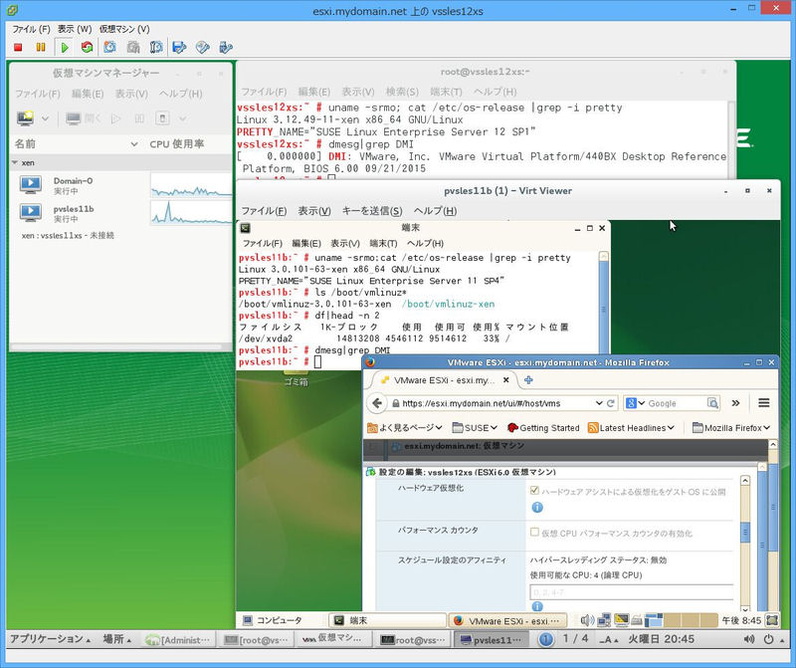The height and width of the screenshot is (668, 796).
Task: Click the volume speaker icon in the guest panel
Action: [x=587, y=620]
